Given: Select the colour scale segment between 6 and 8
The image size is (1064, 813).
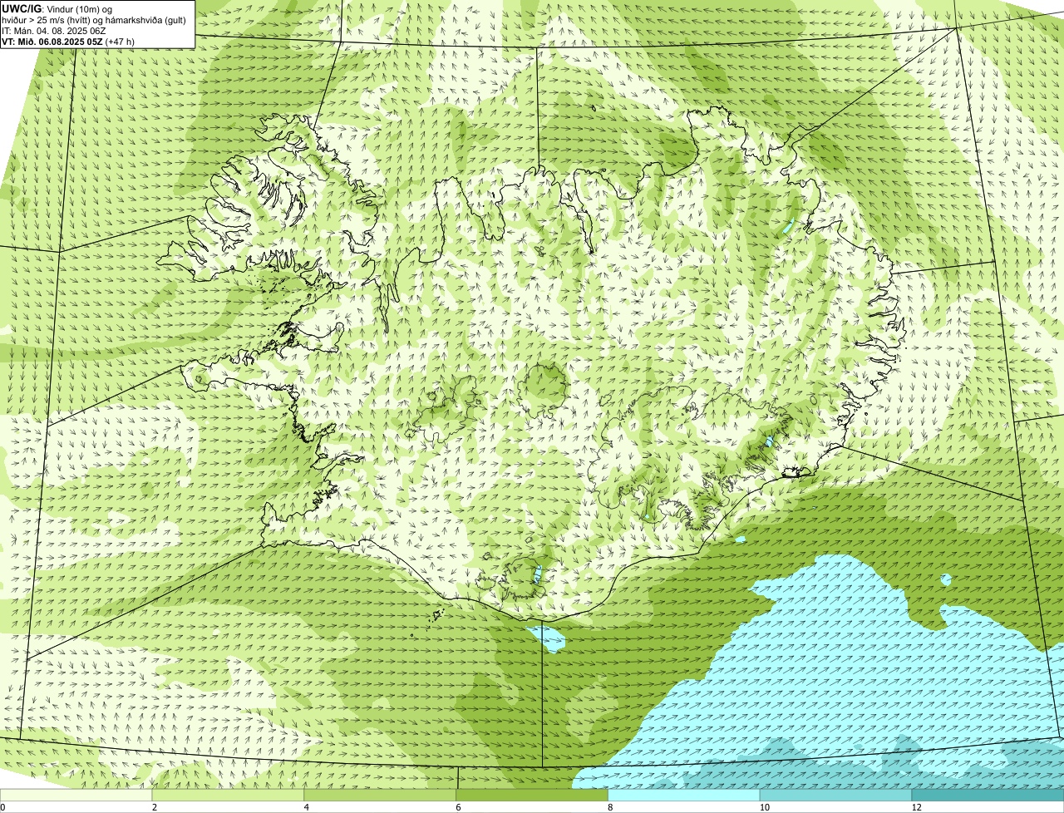Looking at the screenshot, I should (x=532, y=796).
